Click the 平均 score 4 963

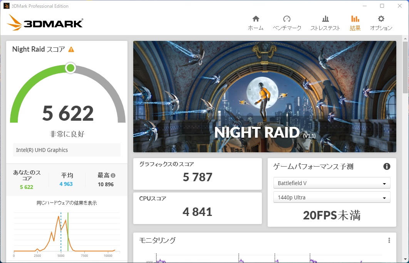coord(66,184)
